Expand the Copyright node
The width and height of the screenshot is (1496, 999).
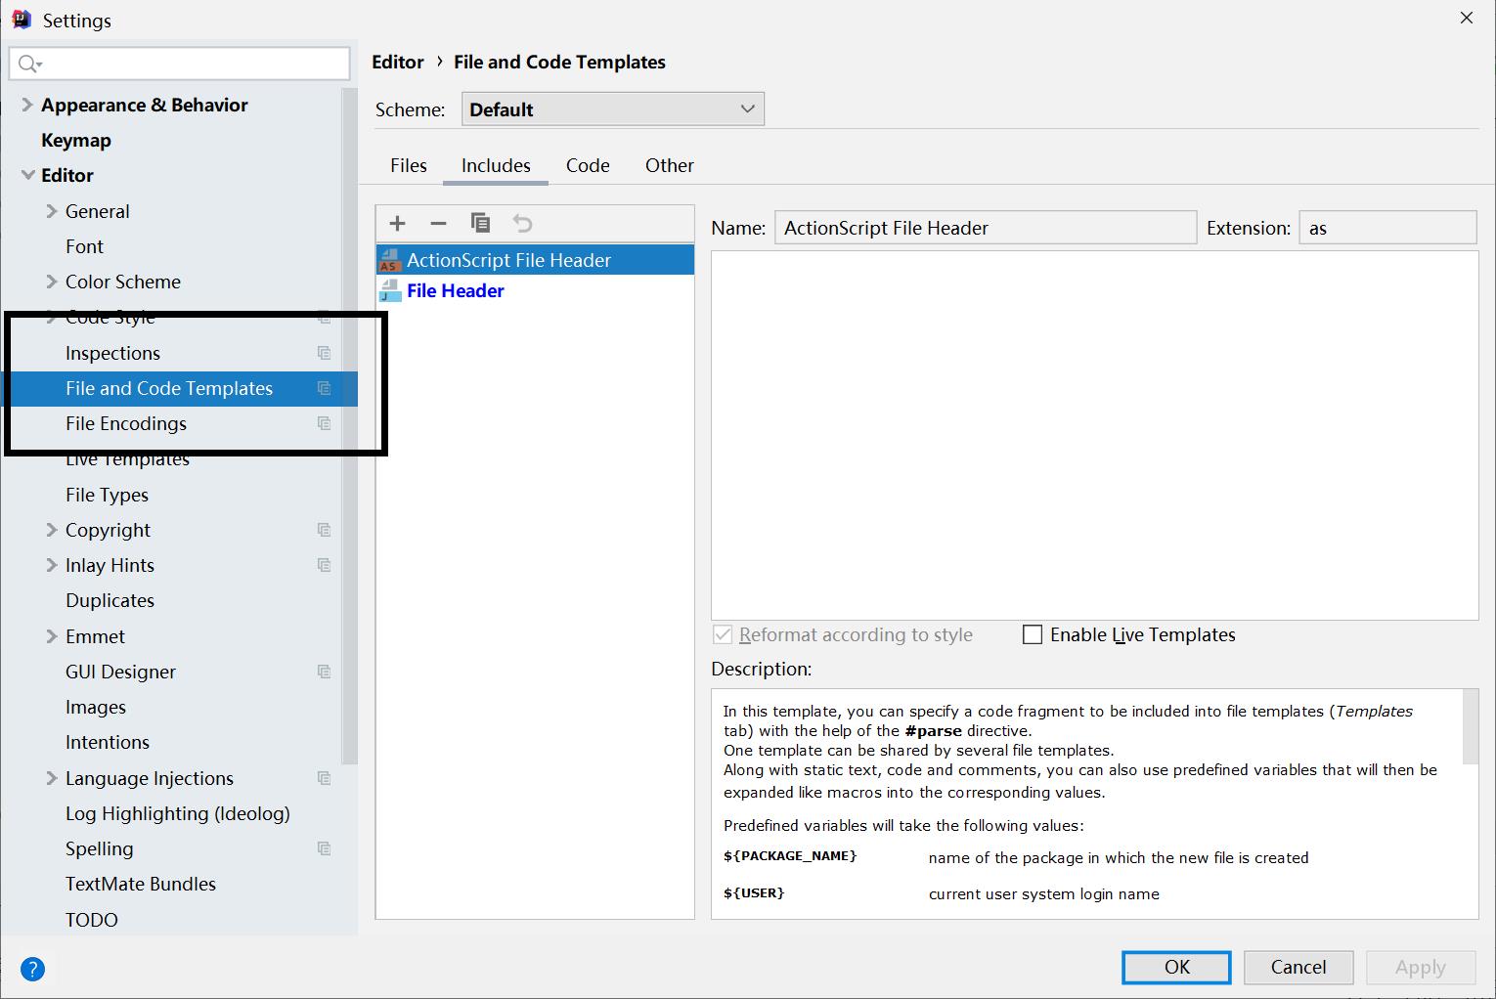click(52, 530)
